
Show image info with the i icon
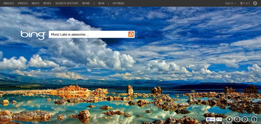pyautogui.click(x=254, y=119)
